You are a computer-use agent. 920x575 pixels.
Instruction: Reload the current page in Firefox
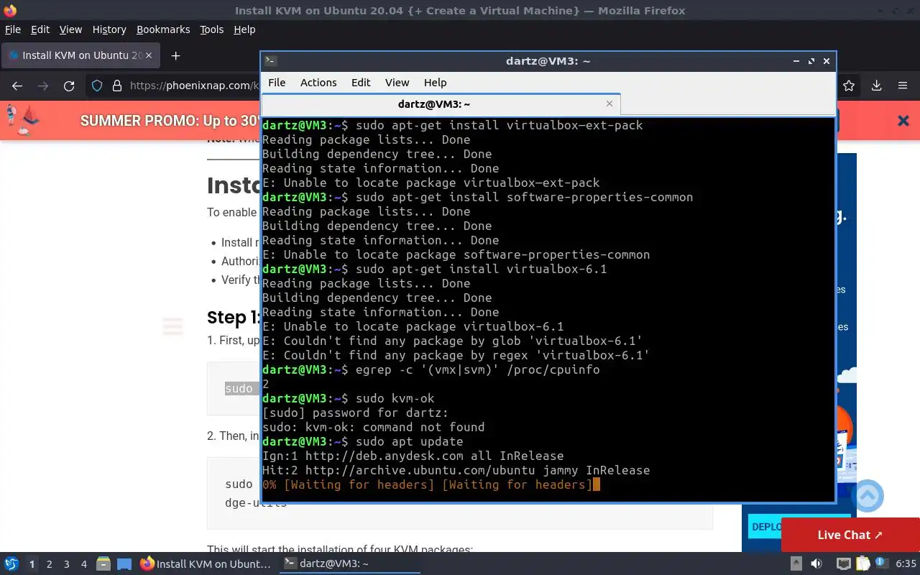(x=69, y=86)
